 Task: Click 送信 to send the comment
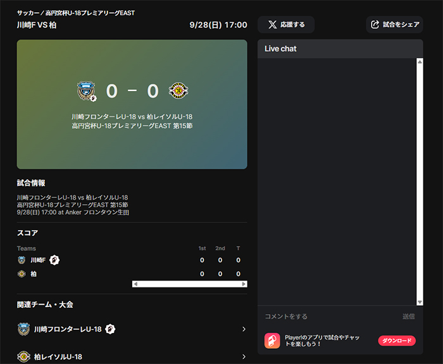(x=409, y=317)
